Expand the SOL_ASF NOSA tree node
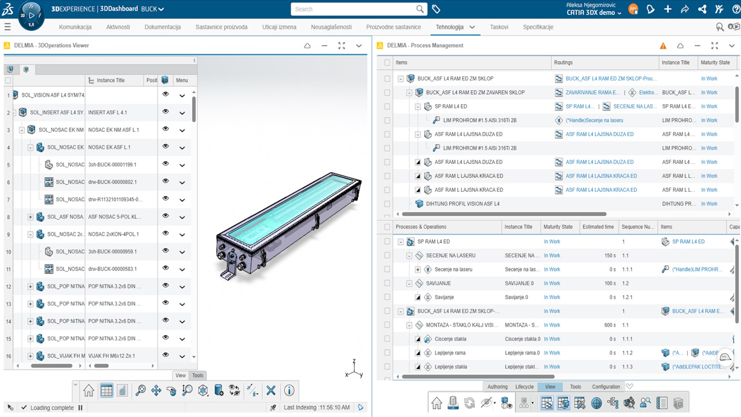The width and height of the screenshot is (741, 417). pyautogui.click(x=31, y=217)
